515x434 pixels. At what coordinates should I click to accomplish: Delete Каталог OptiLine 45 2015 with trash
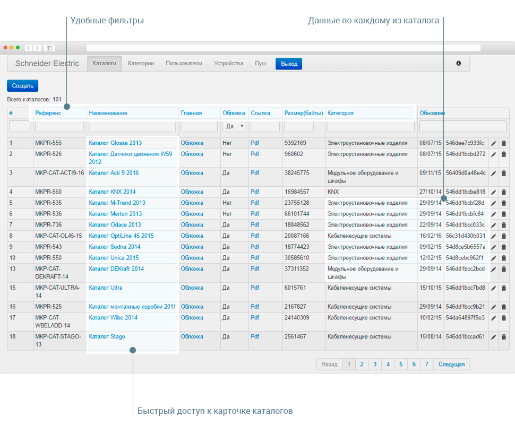[503, 236]
